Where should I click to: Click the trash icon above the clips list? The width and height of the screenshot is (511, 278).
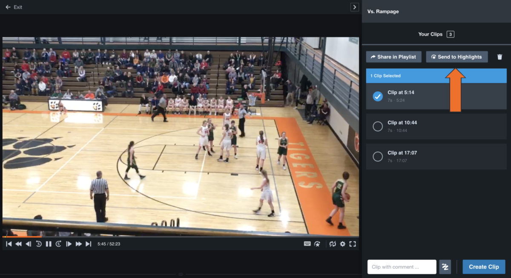tap(500, 57)
